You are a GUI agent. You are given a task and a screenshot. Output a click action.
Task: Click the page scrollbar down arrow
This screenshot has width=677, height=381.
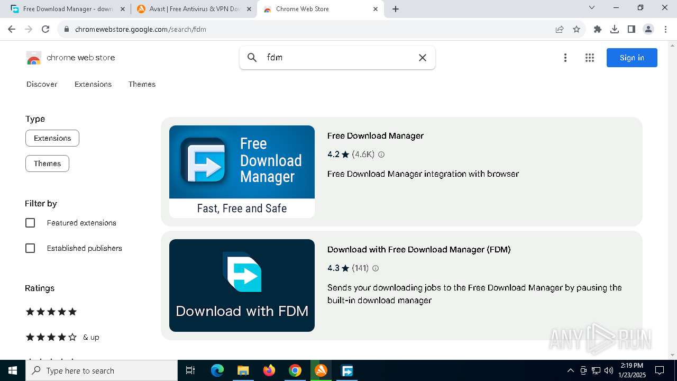pyautogui.click(x=673, y=355)
